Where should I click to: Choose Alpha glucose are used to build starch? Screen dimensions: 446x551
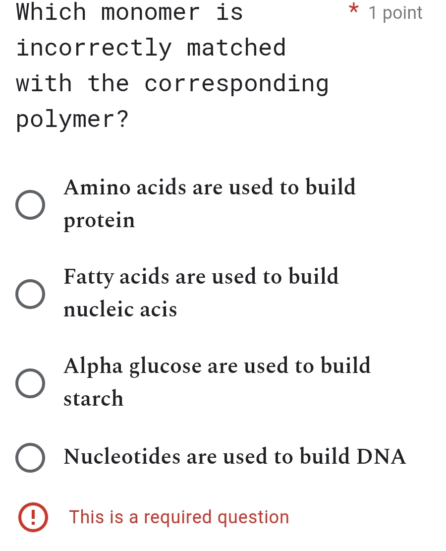[31, 383]
